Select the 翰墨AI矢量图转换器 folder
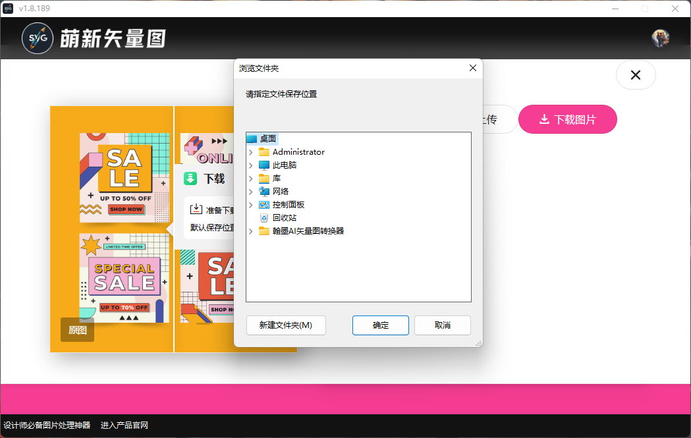 click(x=308, y=231)
